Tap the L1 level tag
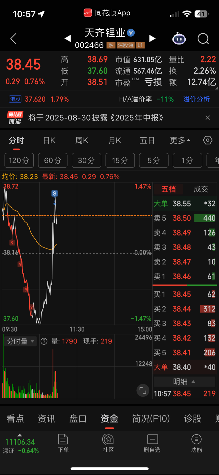This screenshot has width=219, height=475. pos(140,45)
